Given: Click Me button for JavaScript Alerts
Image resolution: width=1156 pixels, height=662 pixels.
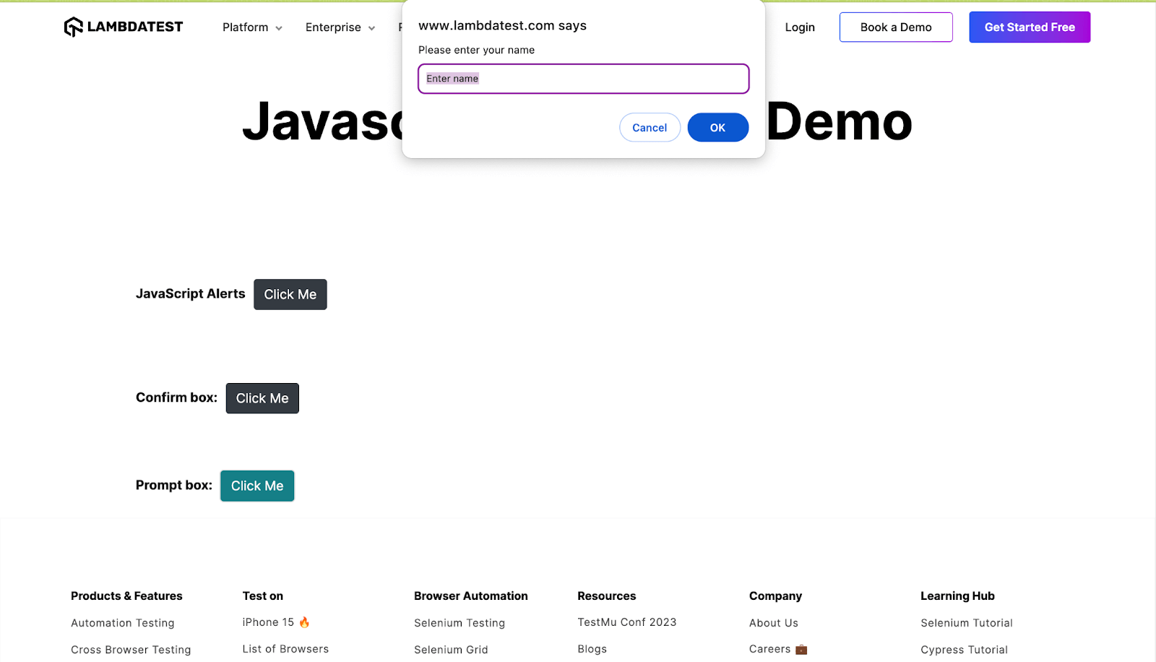Looking at the screenshot, I should [x=290, y=294].
